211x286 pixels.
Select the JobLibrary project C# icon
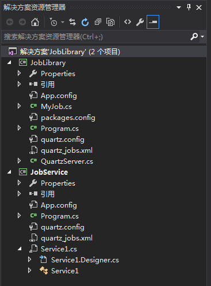(x=23, y=62)
